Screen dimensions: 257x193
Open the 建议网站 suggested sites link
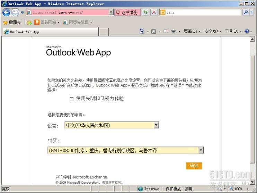[x=47, y=22]
